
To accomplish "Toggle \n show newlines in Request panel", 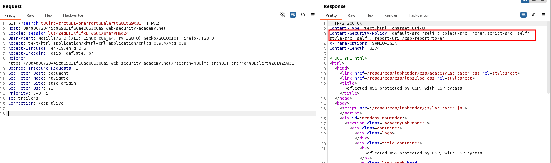I will coord(303,15).
